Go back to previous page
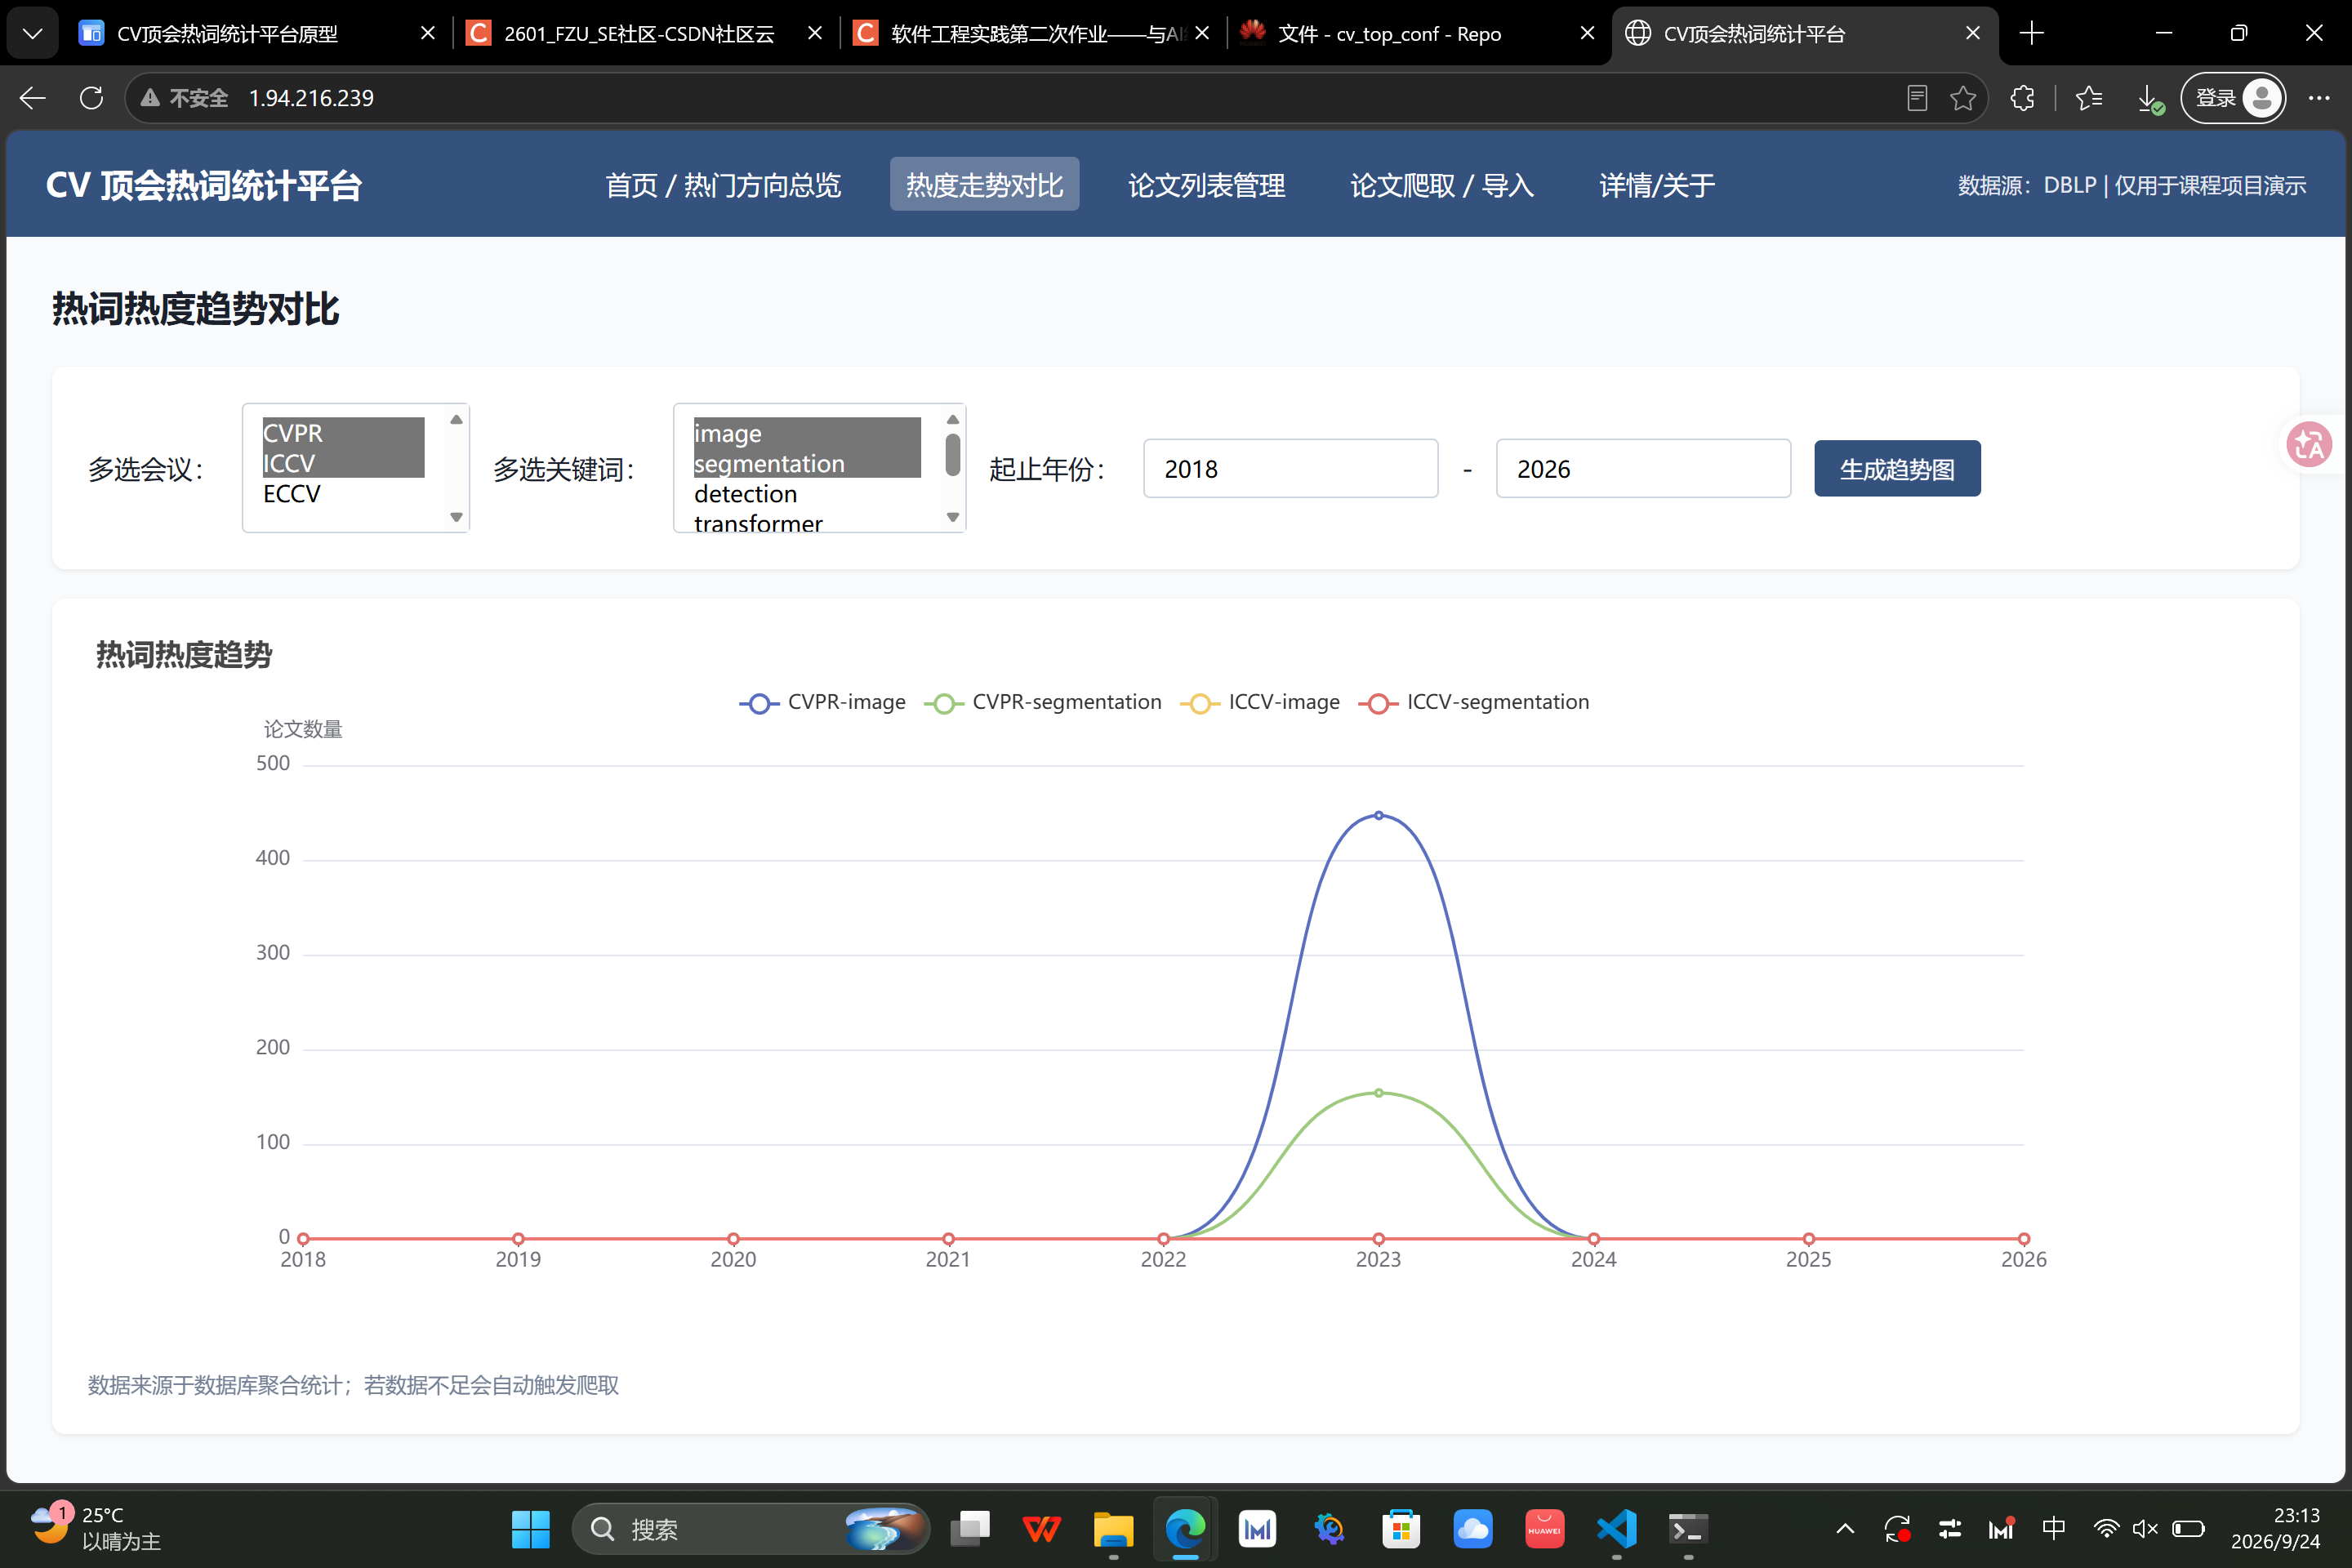This screenshot has width=2352, height=1568. point(33,98)
